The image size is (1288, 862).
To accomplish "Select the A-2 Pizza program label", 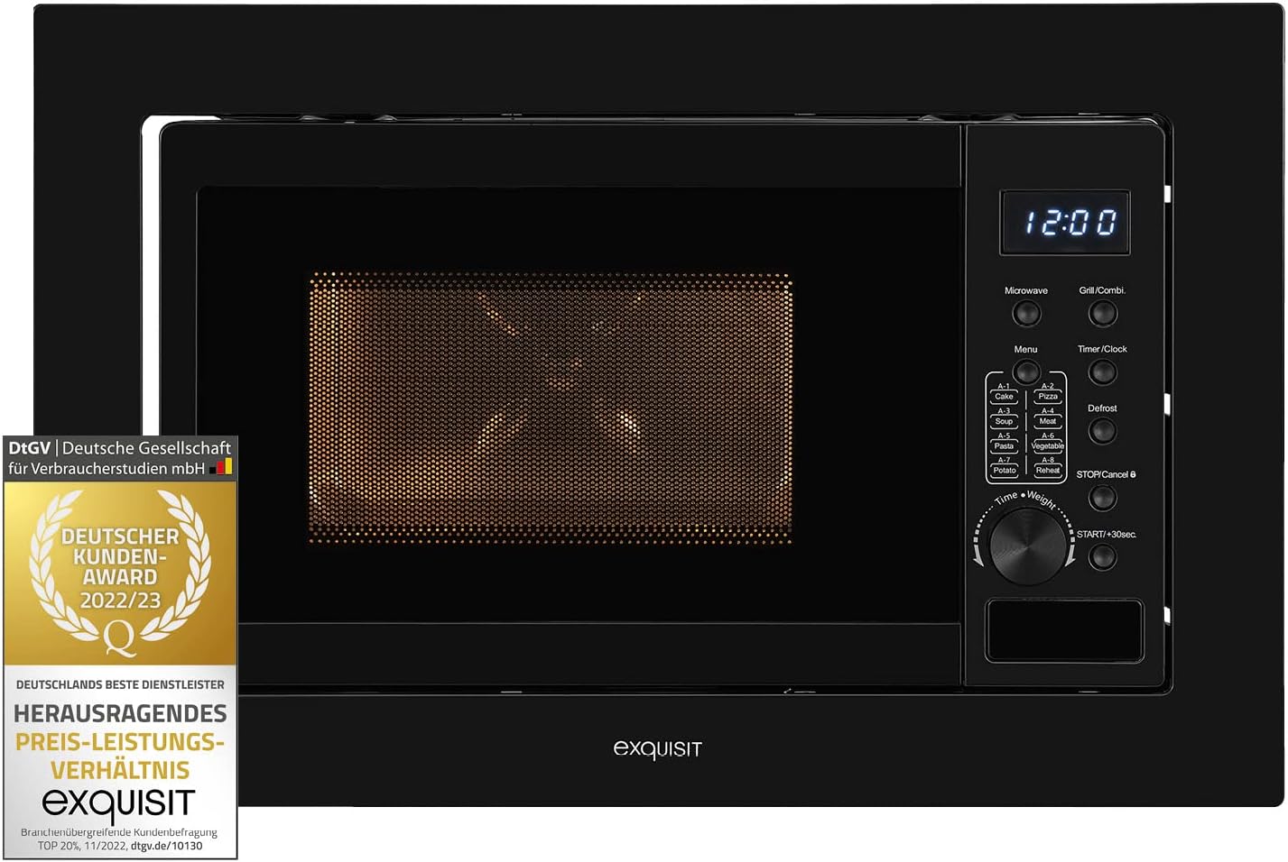I will tap(1047, 393).
